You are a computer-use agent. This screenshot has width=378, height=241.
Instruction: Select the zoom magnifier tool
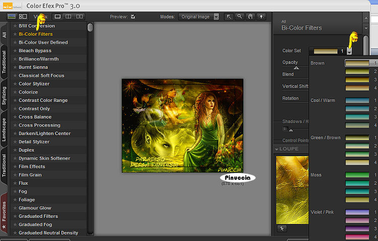click(x=240, y=17)
